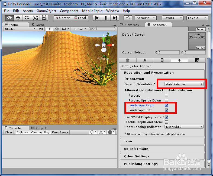Select the web player settings tab icon
The height and width of the screenshot is (176, 213).
coord(127,60)
